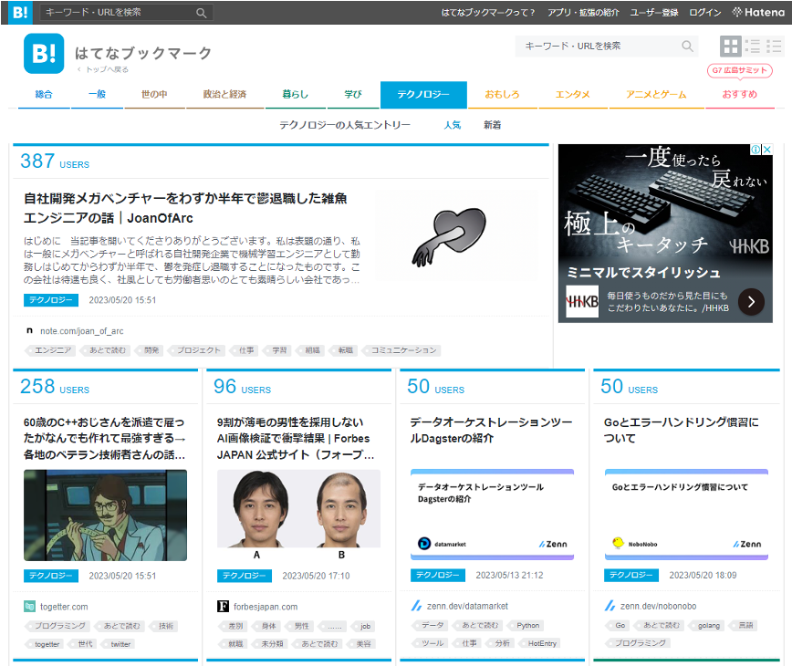Click the magnifier icon in the header search box

pos(687,47)
